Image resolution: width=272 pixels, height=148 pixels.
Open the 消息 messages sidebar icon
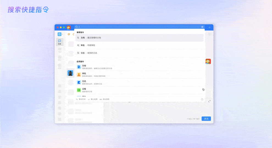click(60, 42)
